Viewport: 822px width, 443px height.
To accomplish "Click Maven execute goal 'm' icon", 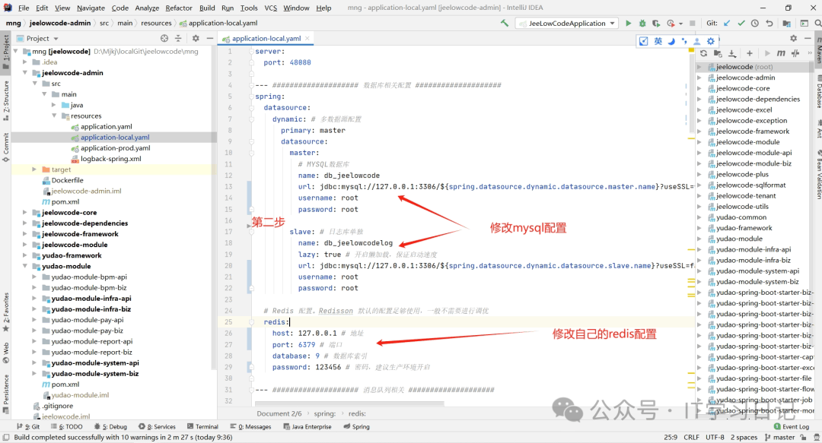I will point(781,53).
